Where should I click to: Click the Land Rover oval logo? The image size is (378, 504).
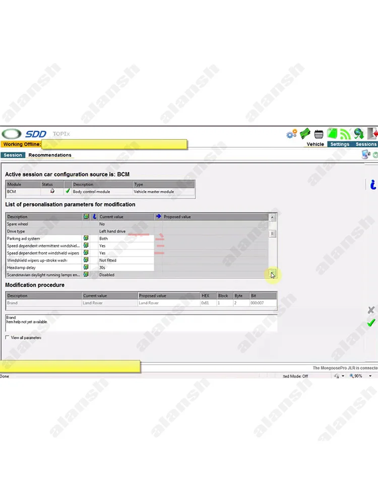12,134
